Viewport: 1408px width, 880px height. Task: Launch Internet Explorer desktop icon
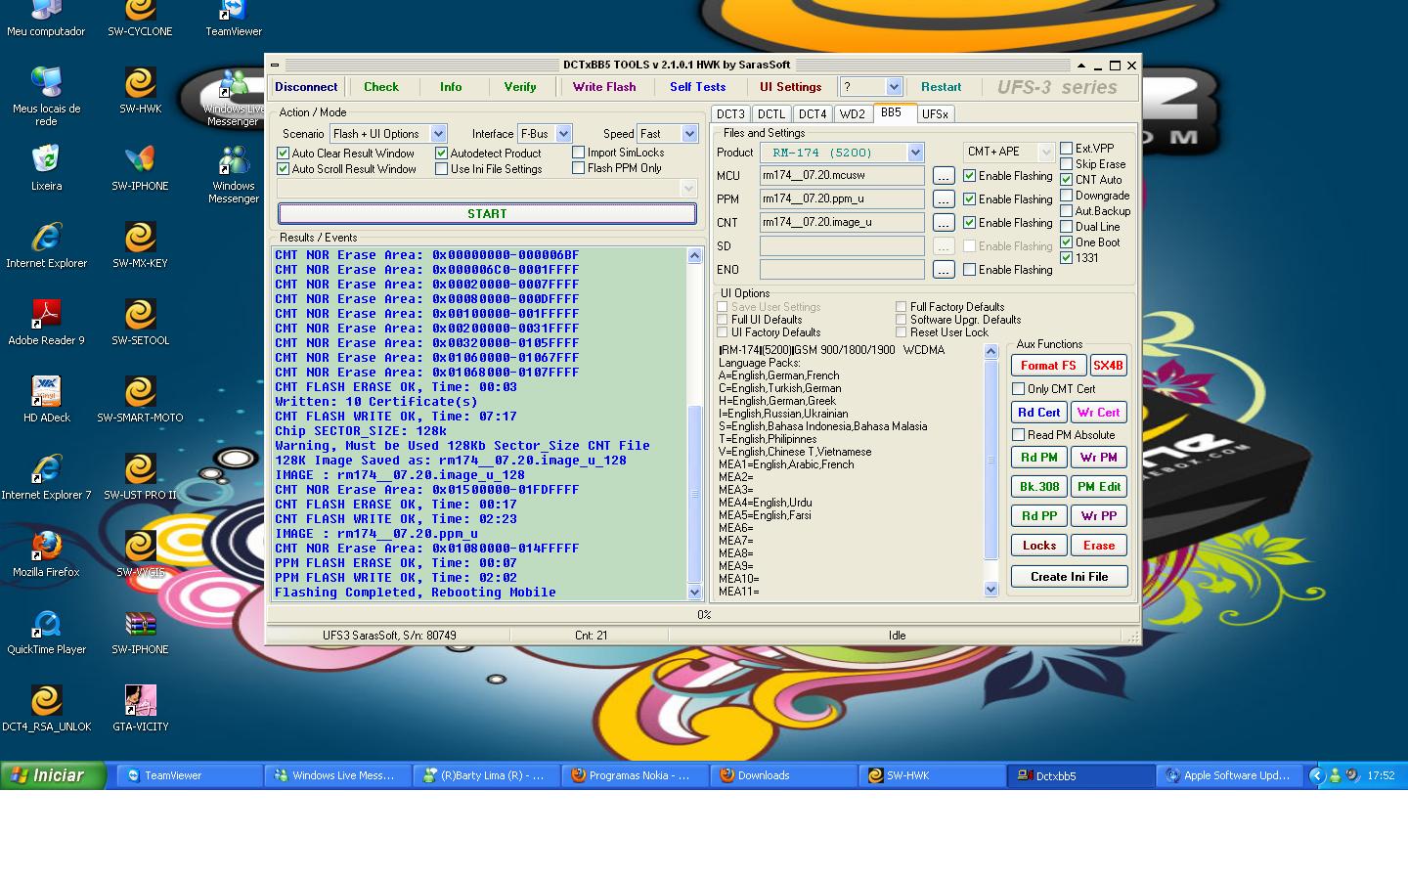(46, 243)
